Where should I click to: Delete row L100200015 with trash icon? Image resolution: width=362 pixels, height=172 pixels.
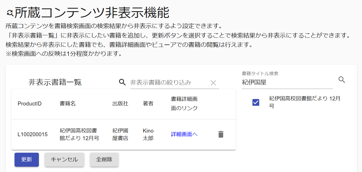[221, 135]
